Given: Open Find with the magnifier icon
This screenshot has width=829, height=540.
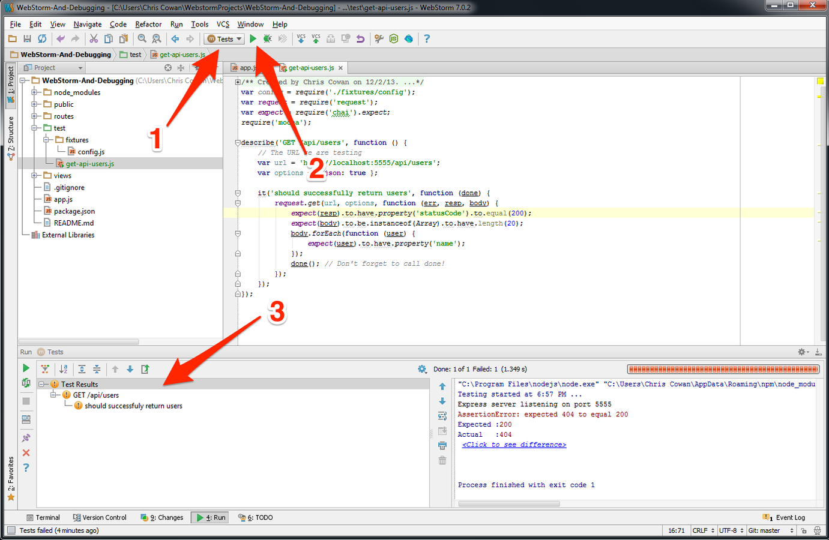Looking at the screenshot, I should pos(142,39).
